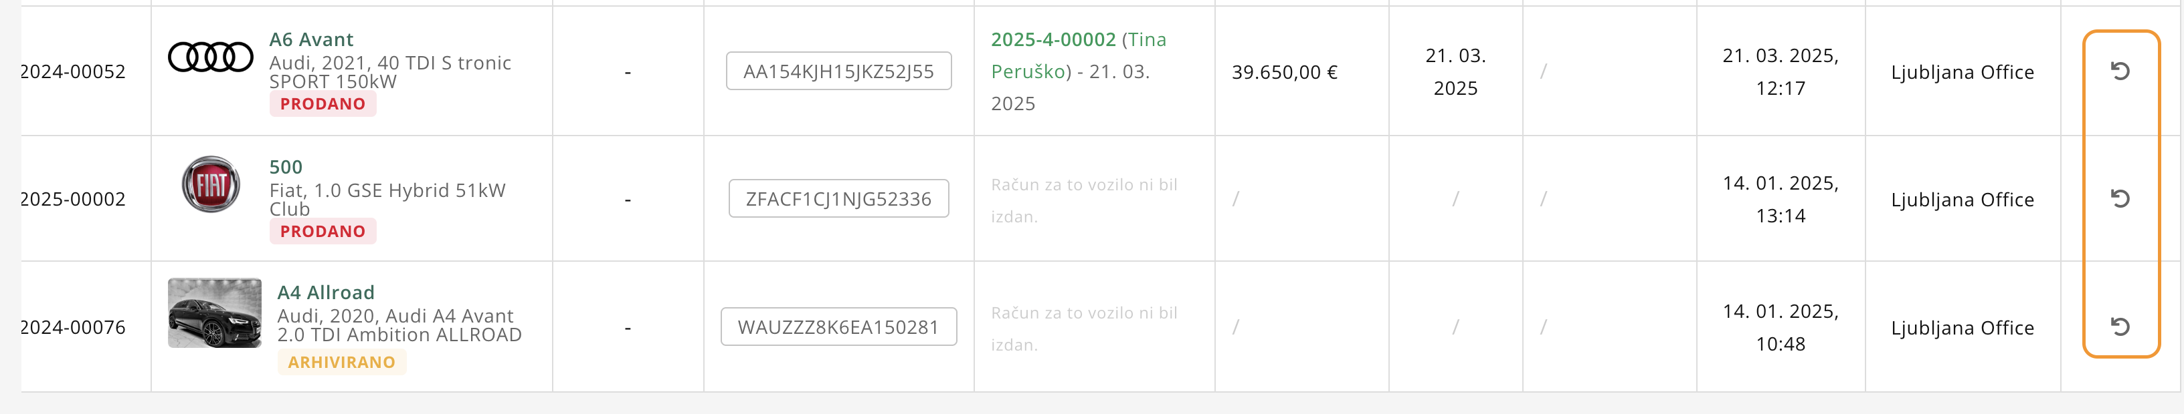Click Ljubljana Office in A6 Avant row
The image size is (2184, 414).
click(1962, 73)
